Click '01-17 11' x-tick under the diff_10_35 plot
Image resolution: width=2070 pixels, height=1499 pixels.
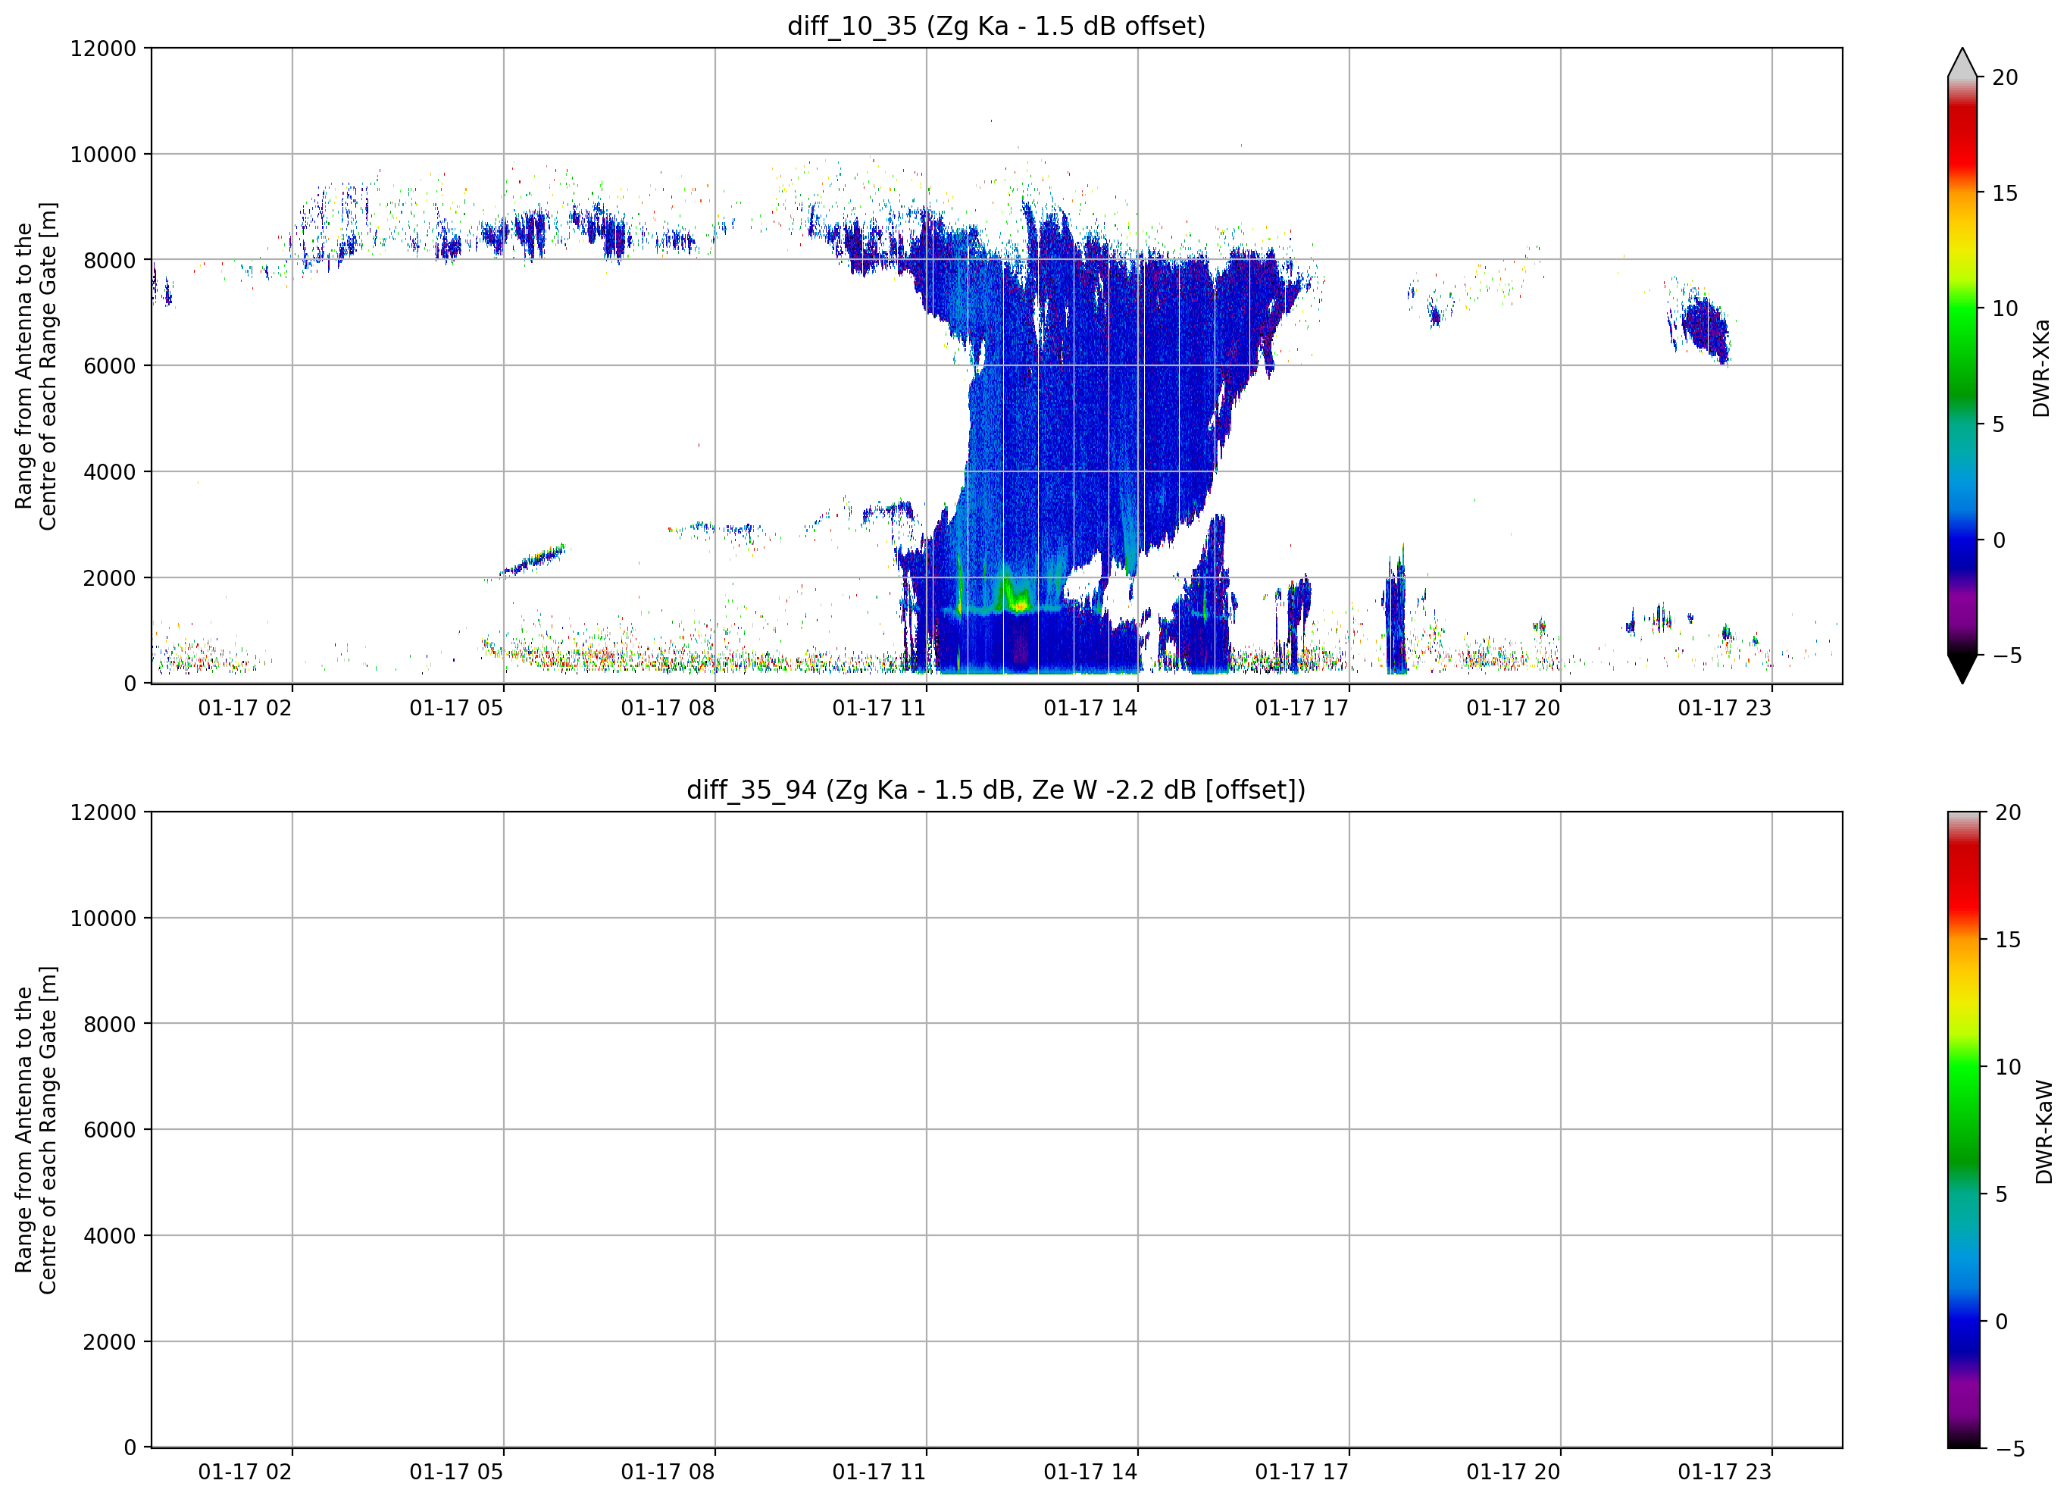coord(879,709)
